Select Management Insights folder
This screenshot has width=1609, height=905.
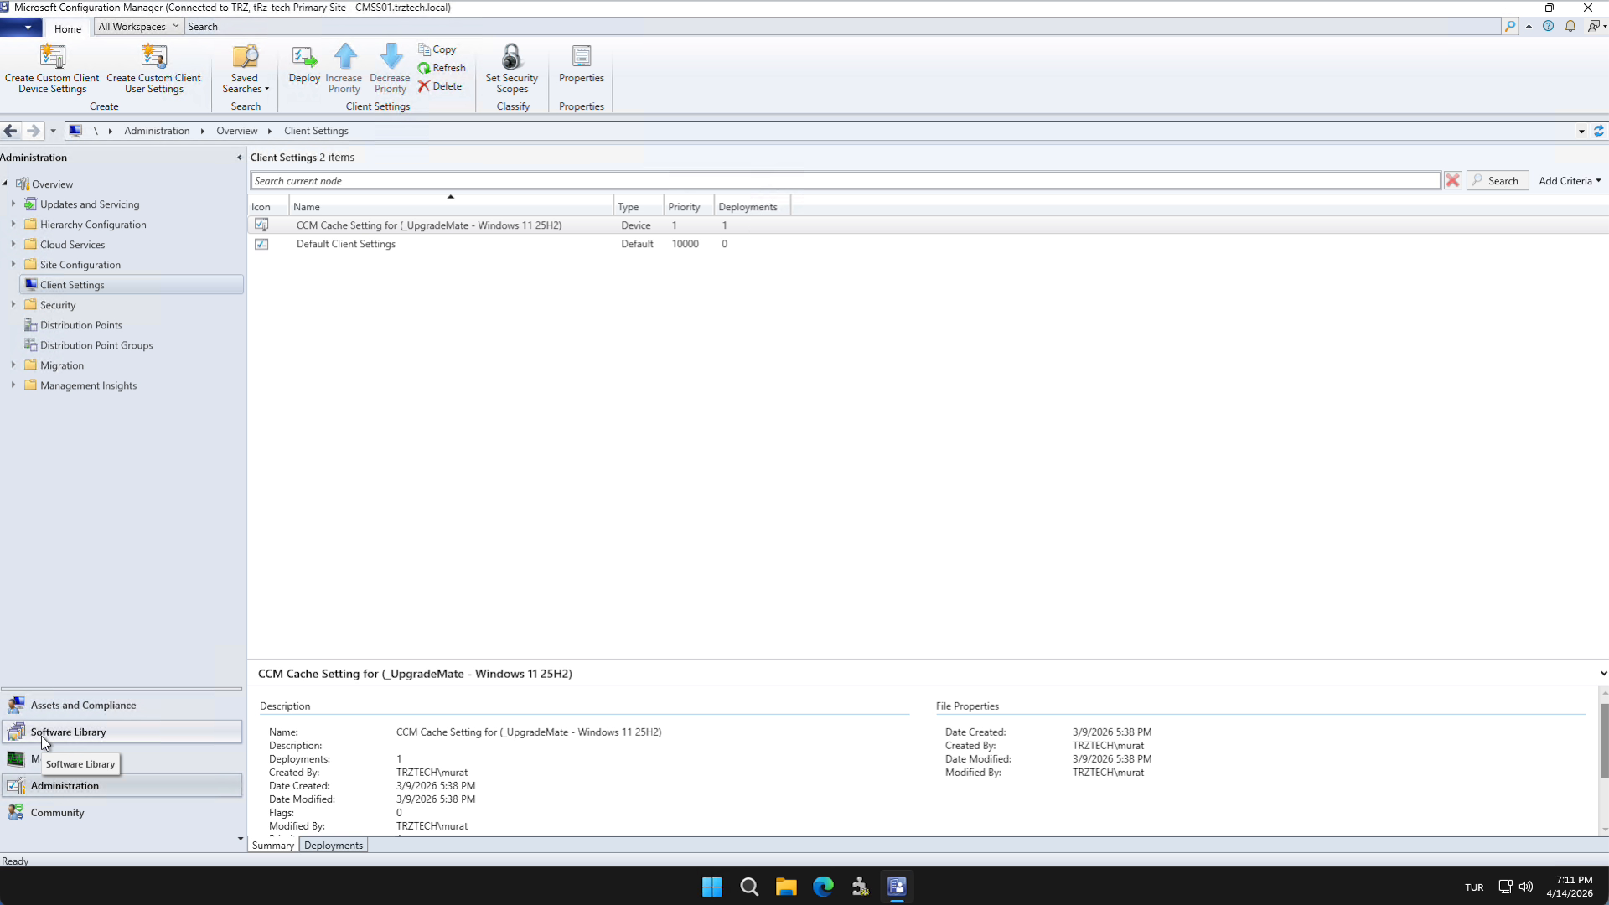[88, 385]
